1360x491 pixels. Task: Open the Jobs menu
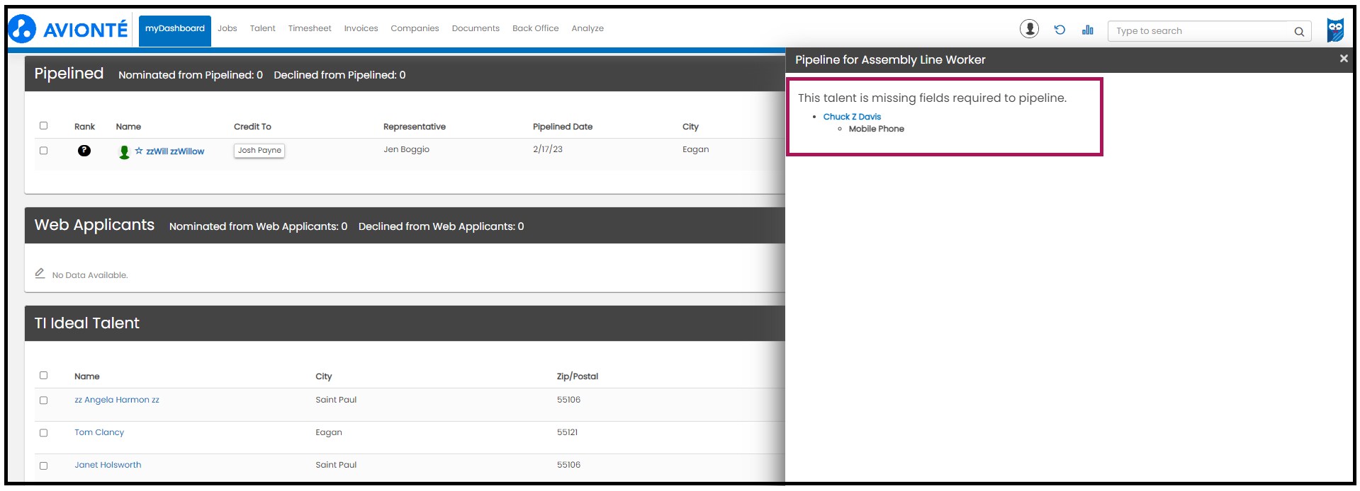pyautogui.click(x=227, y=29)
